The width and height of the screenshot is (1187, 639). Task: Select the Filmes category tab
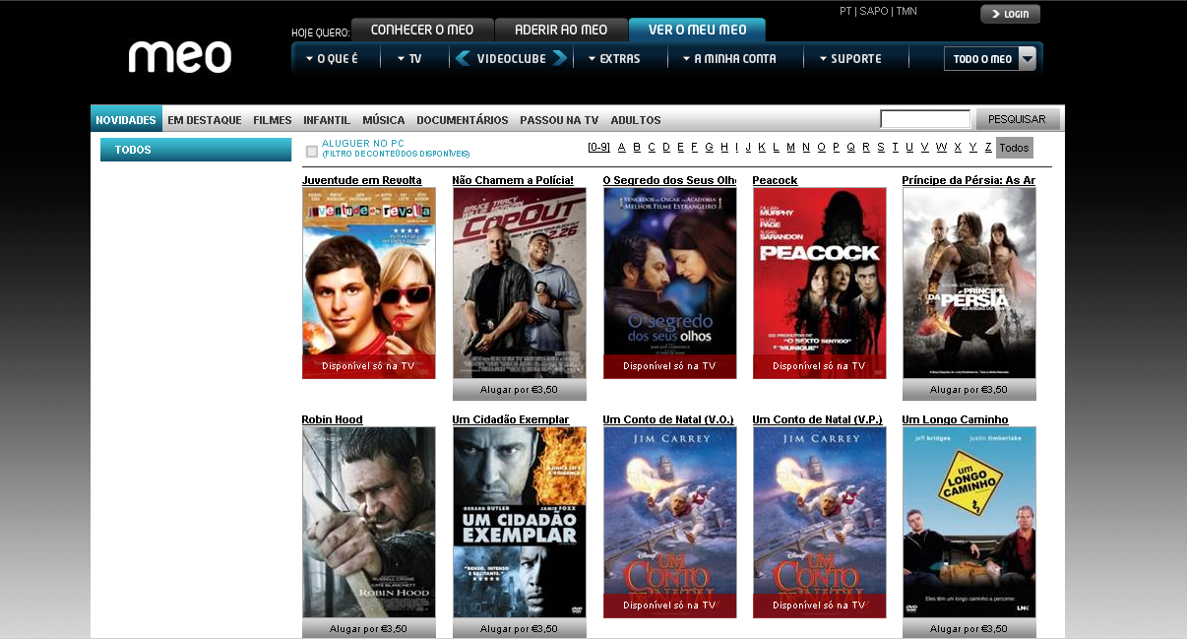(273, 120)
